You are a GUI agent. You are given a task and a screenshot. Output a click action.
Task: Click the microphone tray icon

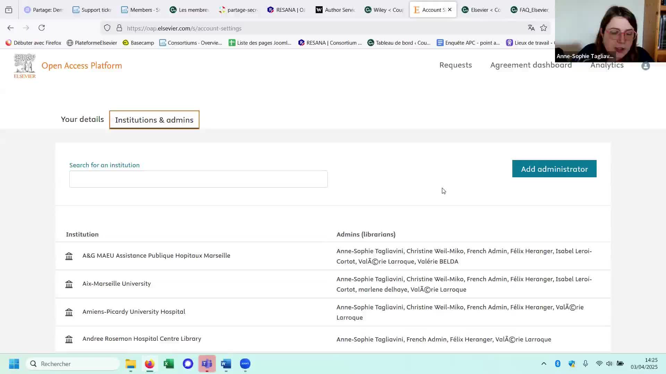tap(586, 364)
